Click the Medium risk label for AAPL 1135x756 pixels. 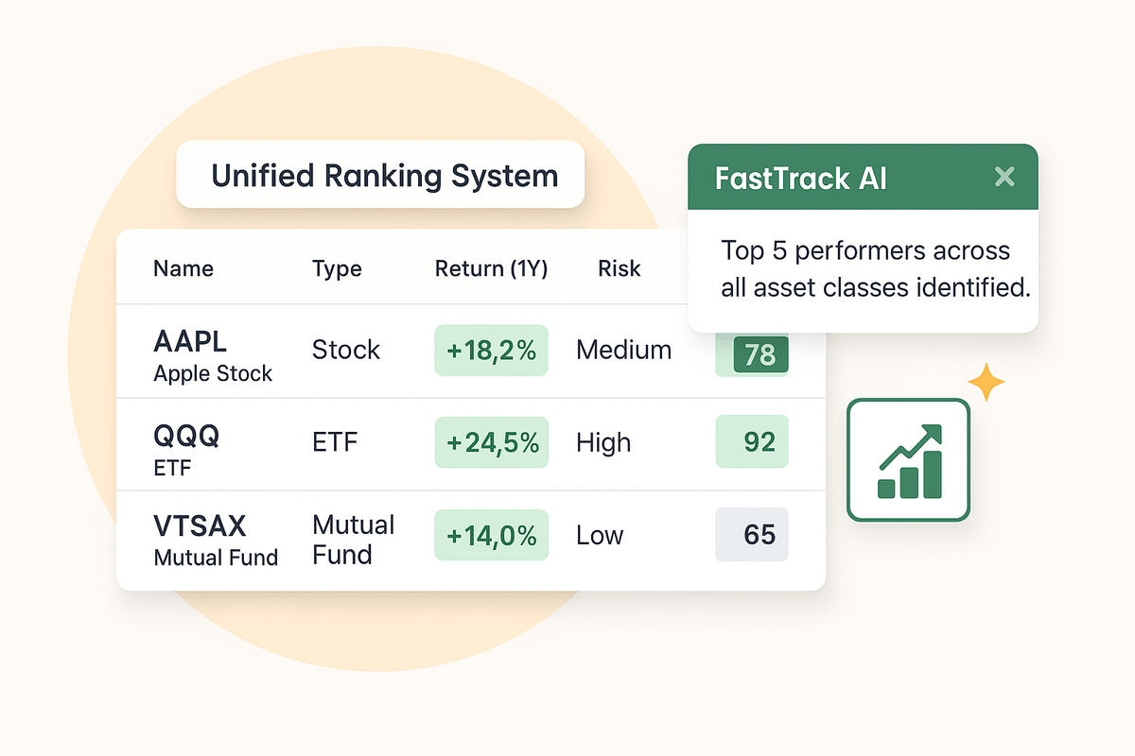pos(624,350)
